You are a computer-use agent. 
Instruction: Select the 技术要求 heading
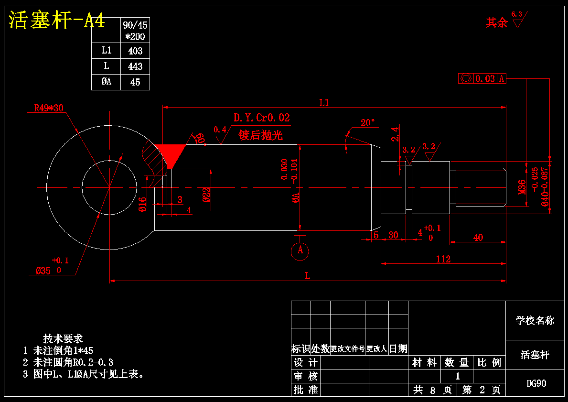tap(63, 338)
